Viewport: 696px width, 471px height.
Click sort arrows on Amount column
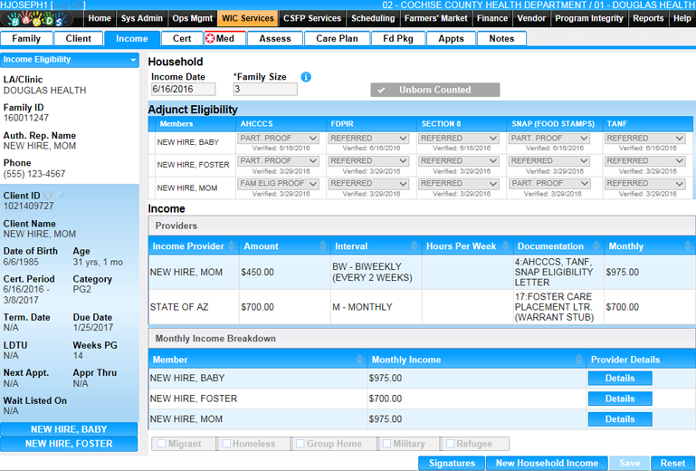point(324,246)
